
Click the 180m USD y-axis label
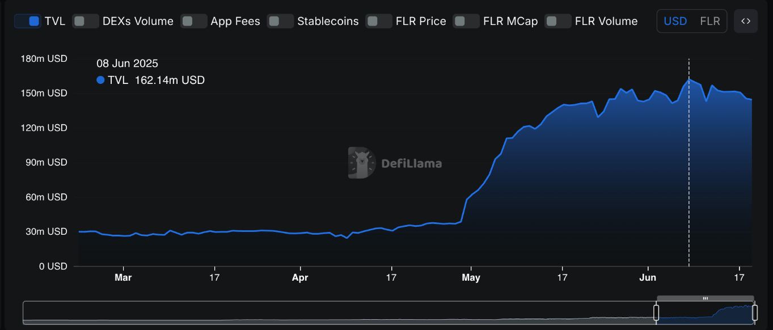pyautogui.click(x=45, y=58)
